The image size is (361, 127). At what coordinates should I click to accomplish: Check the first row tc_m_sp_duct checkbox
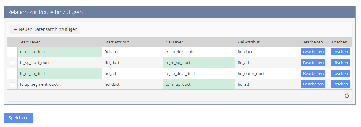pyautogui.click(x=12, y=52)
